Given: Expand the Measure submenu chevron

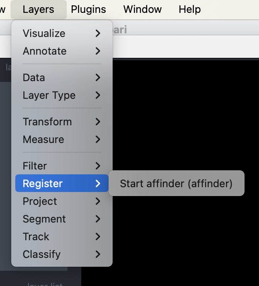Looking at the screenshot, I should pos(98,139).
